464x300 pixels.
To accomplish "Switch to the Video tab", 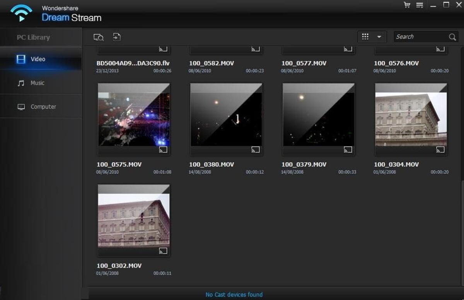I will pyautogui.click(x=38, y=59).
